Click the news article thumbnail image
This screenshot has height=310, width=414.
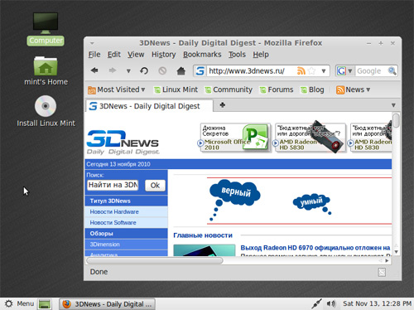[x=205, y=250]
